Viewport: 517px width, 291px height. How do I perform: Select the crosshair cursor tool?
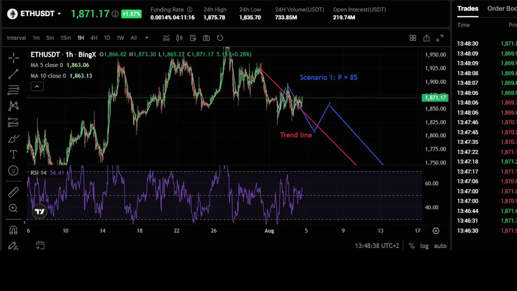(13, 58)
